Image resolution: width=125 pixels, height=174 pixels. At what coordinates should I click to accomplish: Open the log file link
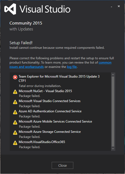[72, 67]
